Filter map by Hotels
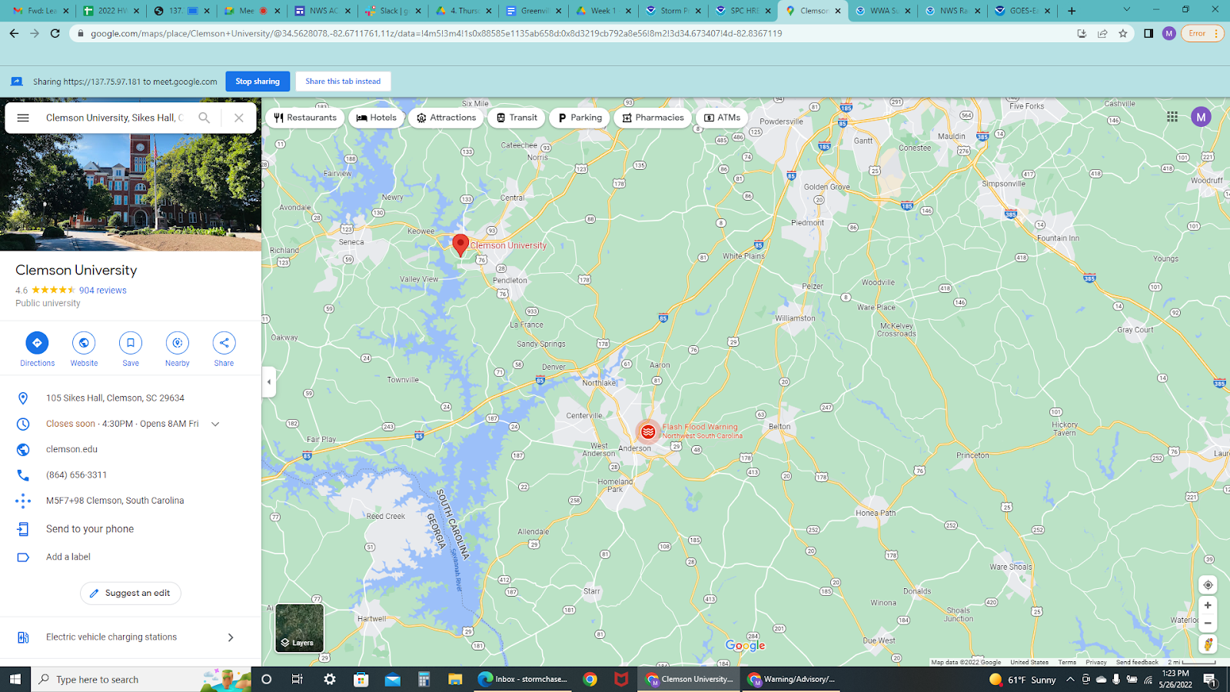 click(377, 118)
